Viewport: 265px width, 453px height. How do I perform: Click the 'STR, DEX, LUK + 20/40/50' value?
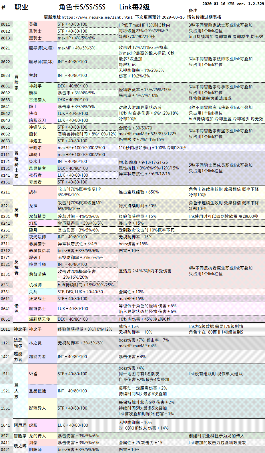tap(80, 292)
